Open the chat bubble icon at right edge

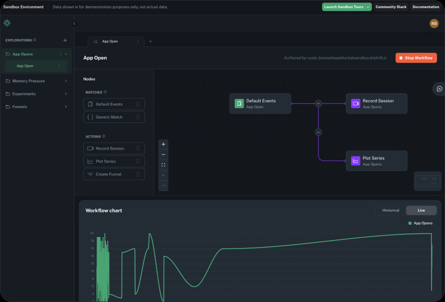pos(439,88)
